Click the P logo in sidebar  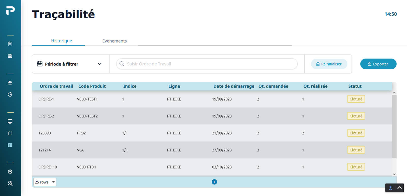[x=10, y=11]
